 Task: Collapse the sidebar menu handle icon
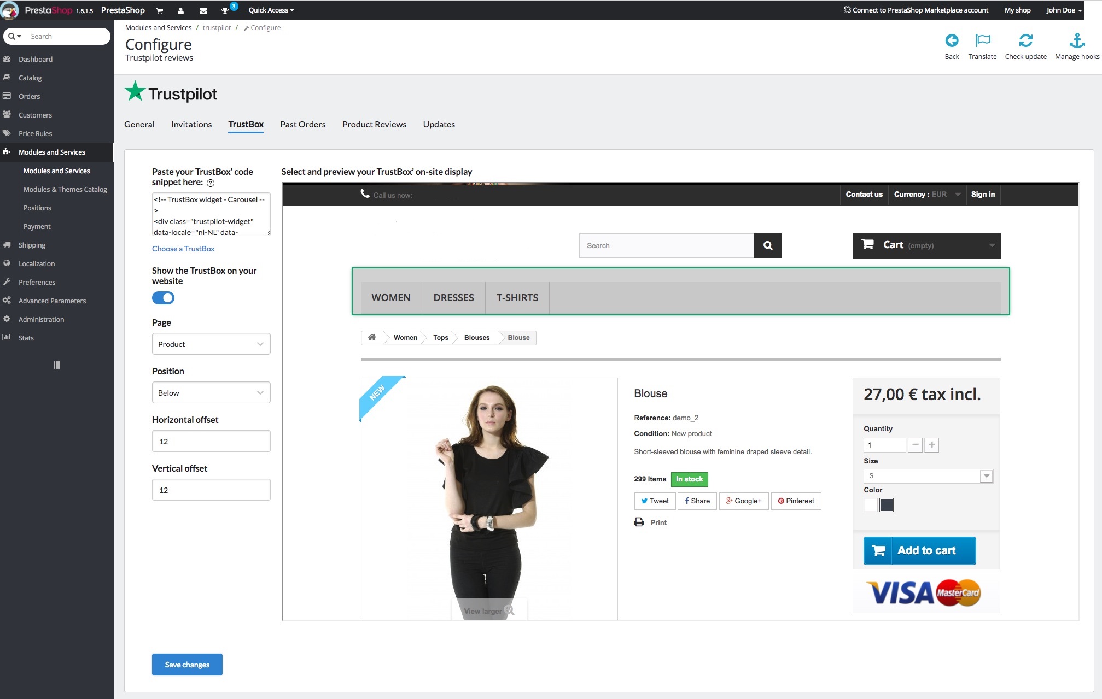57,365
